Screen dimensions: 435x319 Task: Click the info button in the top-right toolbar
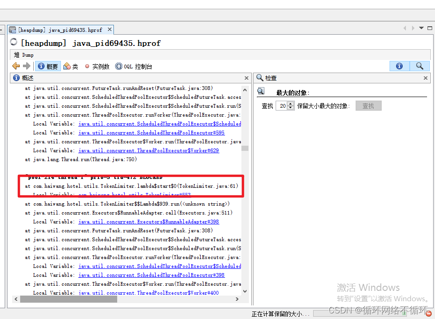tap(398, 66)
